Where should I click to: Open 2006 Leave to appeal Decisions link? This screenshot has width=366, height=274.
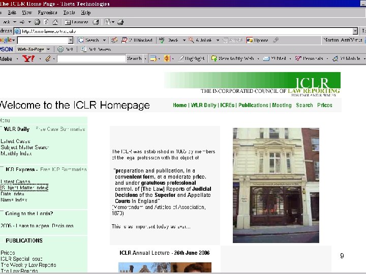[x=37, y=226]
